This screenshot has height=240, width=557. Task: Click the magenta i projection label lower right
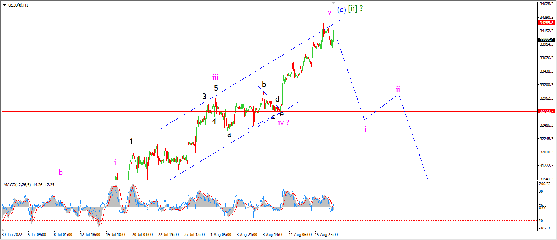point(365,129)
